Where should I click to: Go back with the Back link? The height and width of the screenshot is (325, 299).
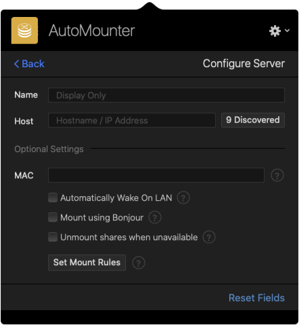click(x=29, y=64)
